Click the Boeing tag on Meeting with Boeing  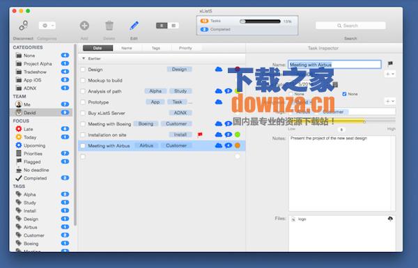tap(146, 124)
